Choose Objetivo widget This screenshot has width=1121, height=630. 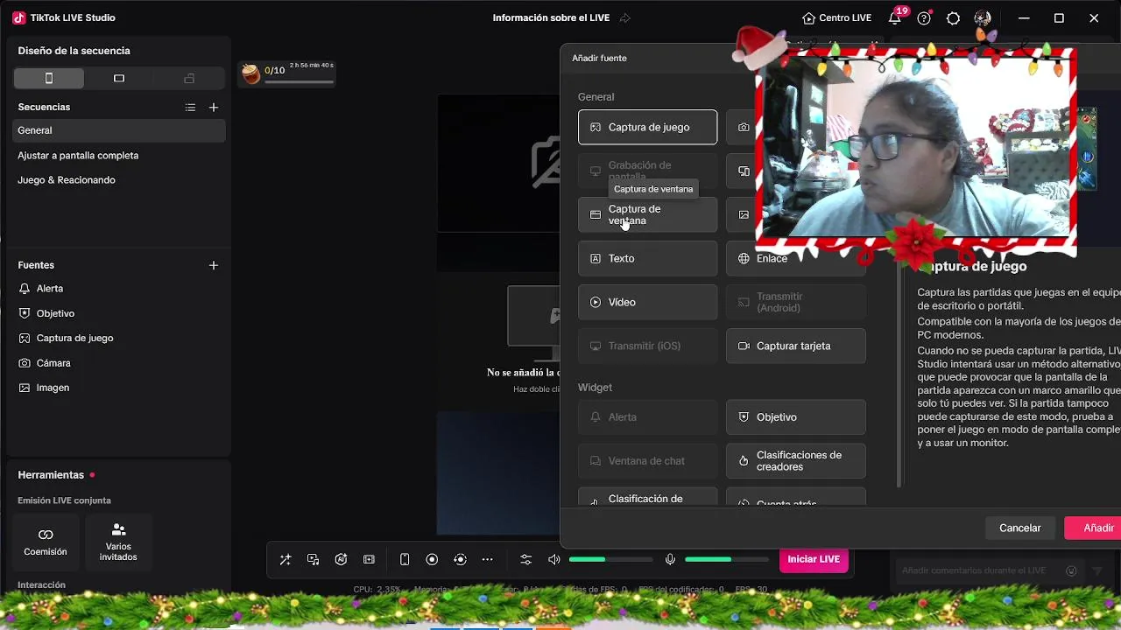tap(796, 417)
